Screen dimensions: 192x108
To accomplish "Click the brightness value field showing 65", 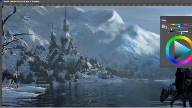I will (190, 33).
